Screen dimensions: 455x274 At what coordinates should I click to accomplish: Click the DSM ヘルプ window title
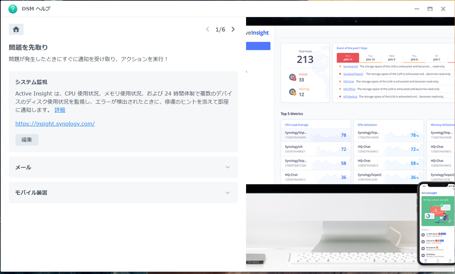36,9
